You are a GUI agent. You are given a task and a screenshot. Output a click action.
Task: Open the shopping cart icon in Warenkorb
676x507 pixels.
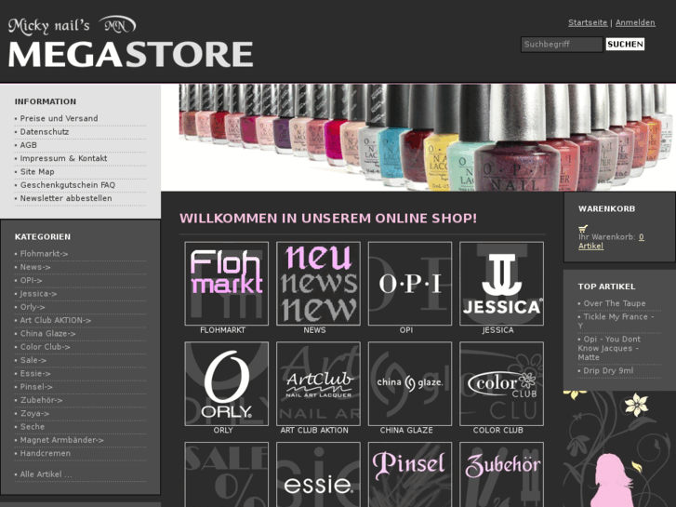click(583, 229)
